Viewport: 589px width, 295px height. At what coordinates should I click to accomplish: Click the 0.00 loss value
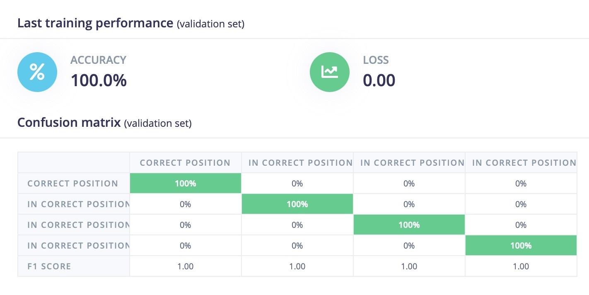(x=379, y=80)
